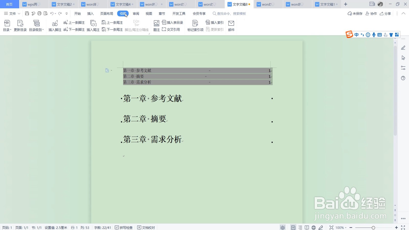Click the print preview icon
This screenshot has width=409, height=230.
(x=46, y=14)
